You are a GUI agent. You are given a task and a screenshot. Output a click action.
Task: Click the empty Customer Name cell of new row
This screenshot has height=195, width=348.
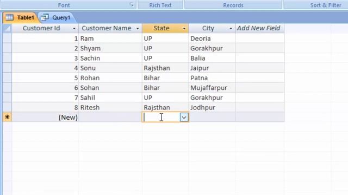(110, 117)
